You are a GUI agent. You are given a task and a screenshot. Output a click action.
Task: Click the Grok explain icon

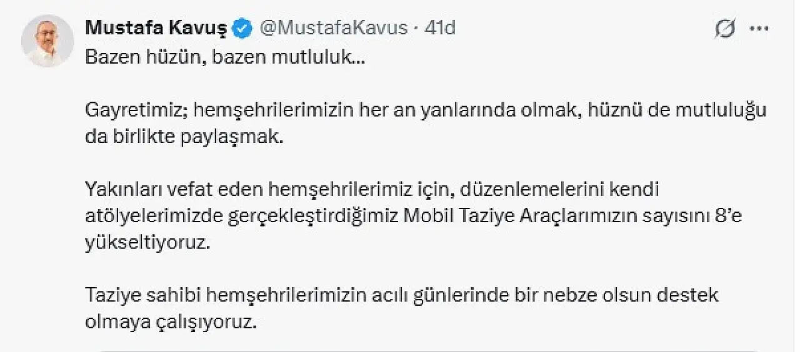[x=724, y=28]
